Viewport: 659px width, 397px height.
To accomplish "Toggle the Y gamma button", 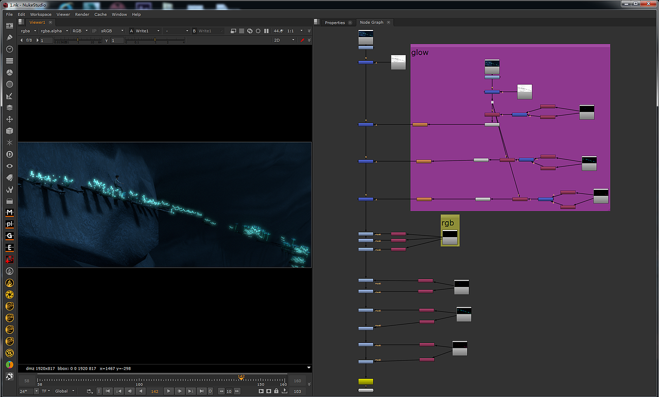I will (107, 40).
